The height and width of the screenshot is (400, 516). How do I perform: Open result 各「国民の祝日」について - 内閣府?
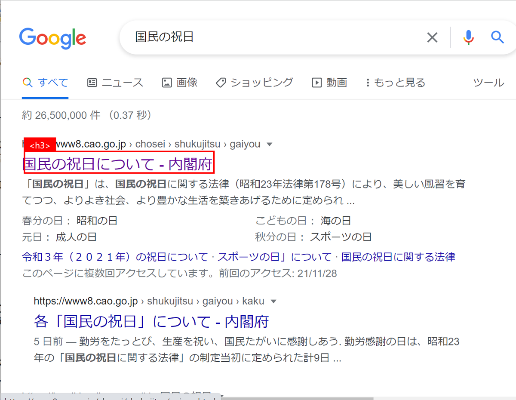click(151, 321)
